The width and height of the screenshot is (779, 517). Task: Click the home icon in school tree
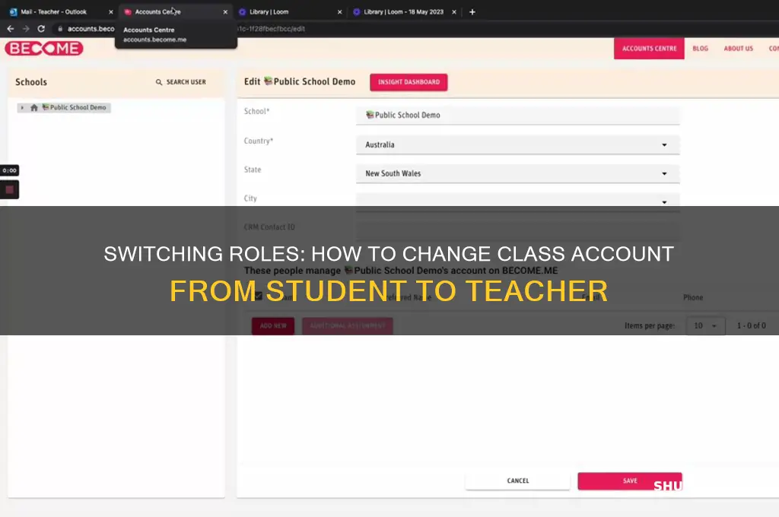[33, 107]
